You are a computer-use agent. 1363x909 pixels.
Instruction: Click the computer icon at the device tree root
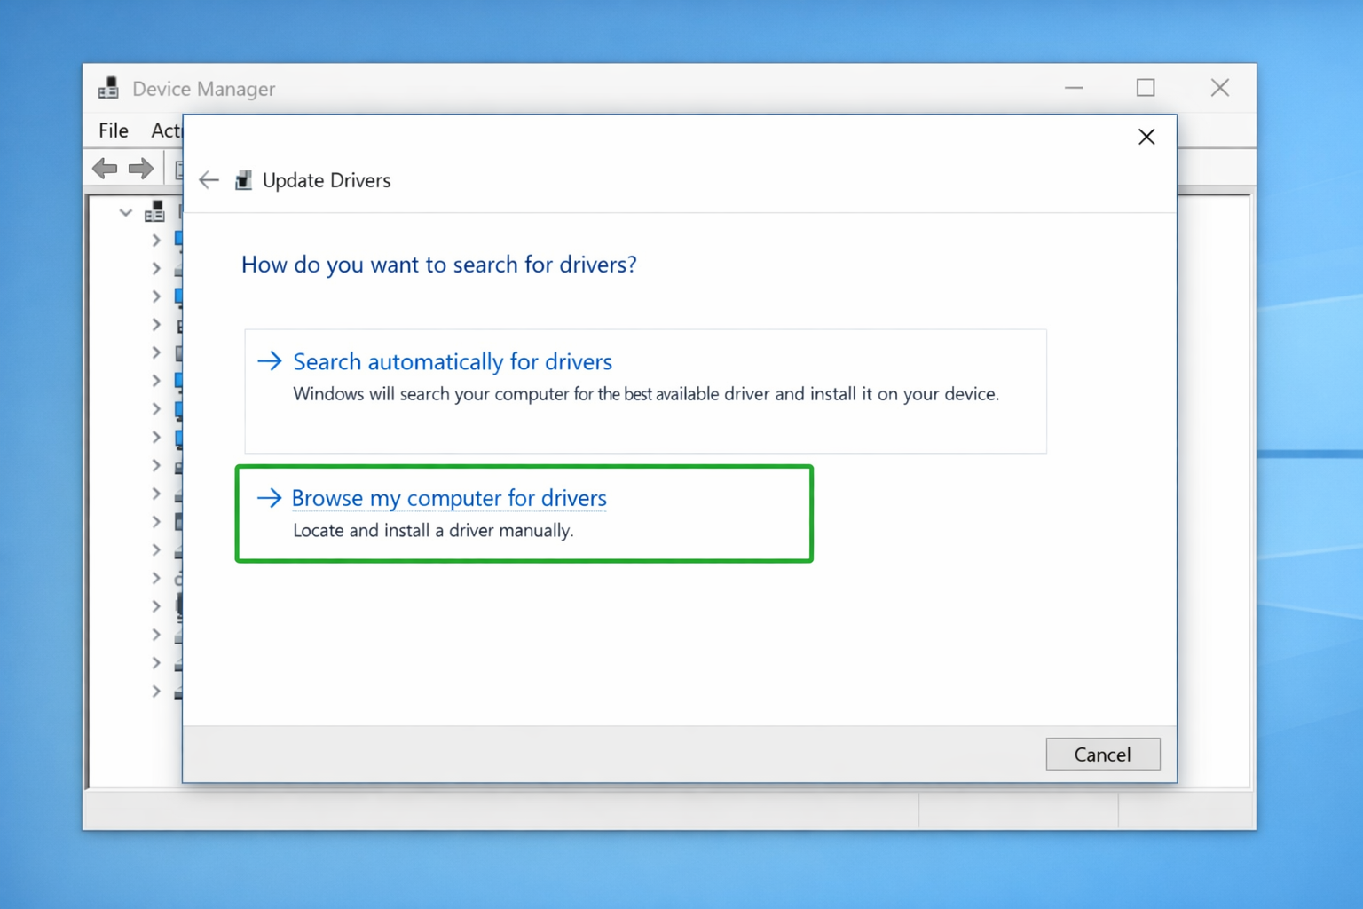point(154,211)
